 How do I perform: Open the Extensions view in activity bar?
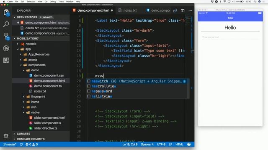click(6, 60)
